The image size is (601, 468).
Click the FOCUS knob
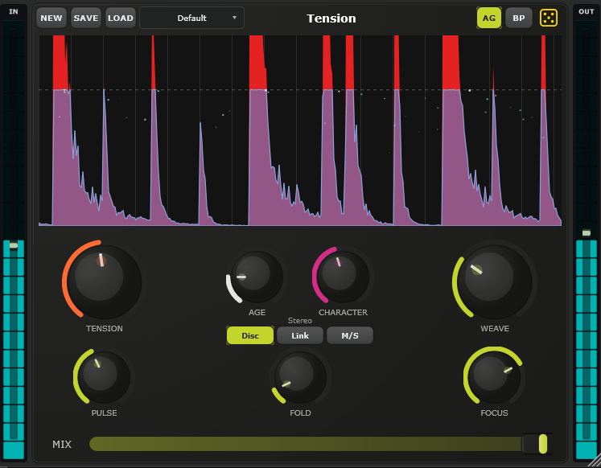pos(493,376)
